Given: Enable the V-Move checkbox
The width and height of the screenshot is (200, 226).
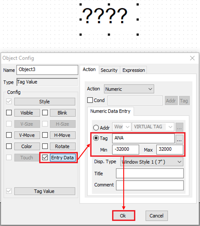Looking at the screenshot, I should (x=9, y=135).
